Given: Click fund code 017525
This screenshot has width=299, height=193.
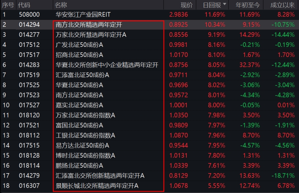Looking at the screenshot, I should coord(30,85).
